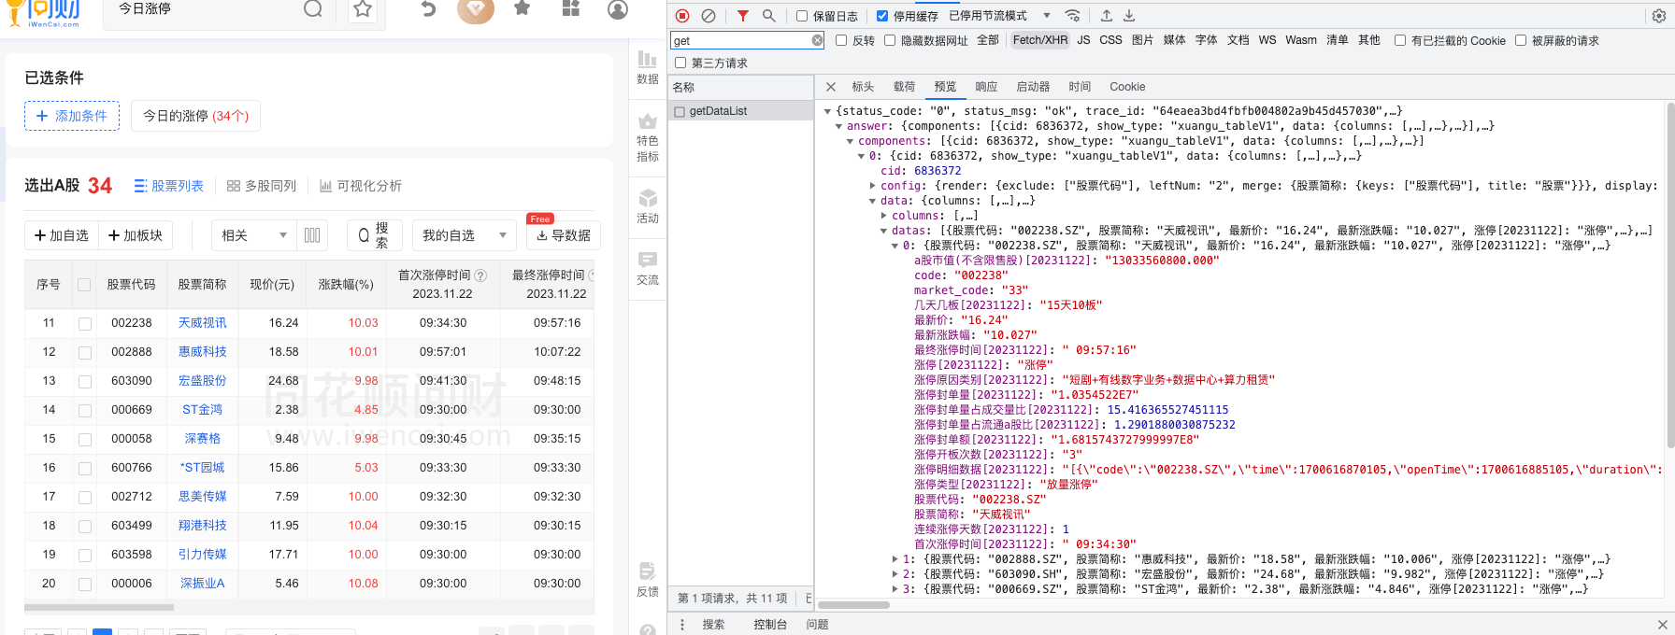The image size is (1675, 635).
Task: Click the export HAR download icon
Action: (1129, 16)
